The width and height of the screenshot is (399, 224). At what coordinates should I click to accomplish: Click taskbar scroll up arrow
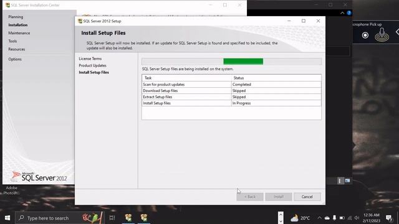pyautogui.click(x=281, y=215)
